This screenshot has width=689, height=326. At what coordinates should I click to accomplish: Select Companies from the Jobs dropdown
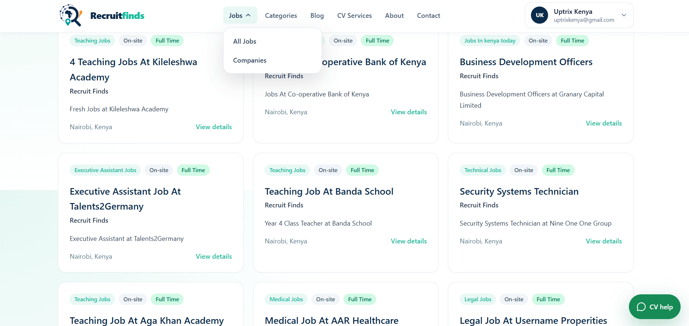(250, 60)
